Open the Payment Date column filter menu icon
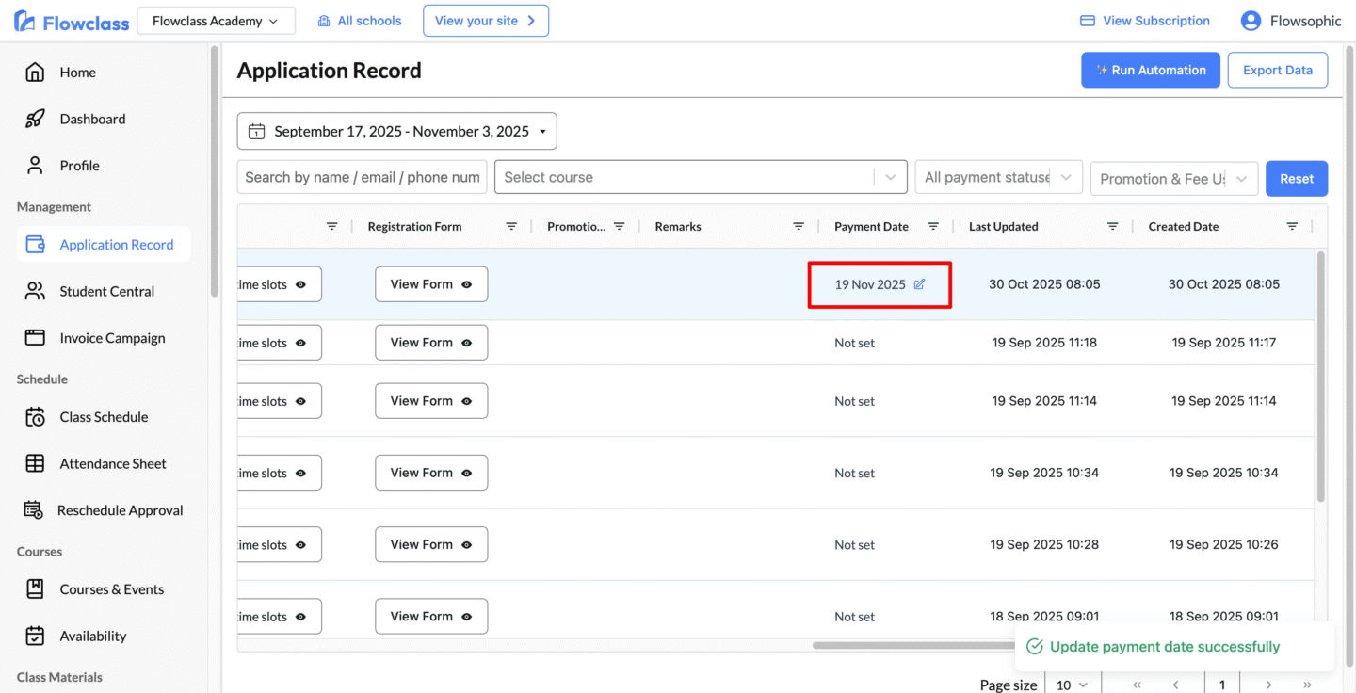 tap(933, 227)
